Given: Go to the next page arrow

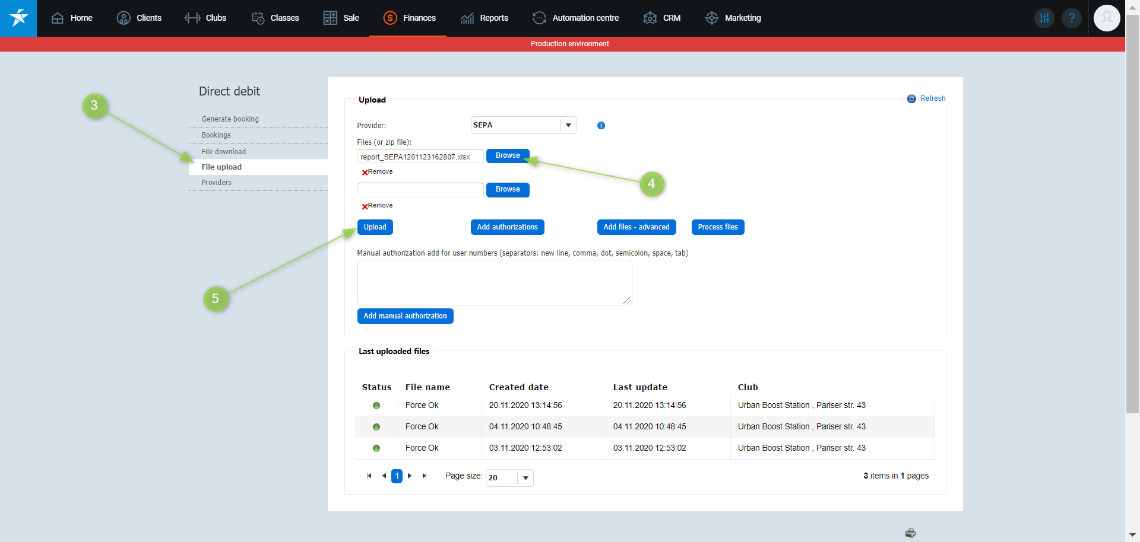Looking at the screenshot, I should pos(410,476).
